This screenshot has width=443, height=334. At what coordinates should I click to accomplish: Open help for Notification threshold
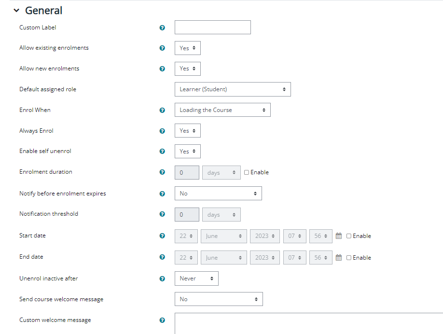(x=162, y=214)
